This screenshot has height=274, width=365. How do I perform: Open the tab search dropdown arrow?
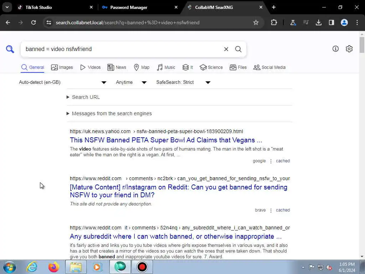coord(7,7)
